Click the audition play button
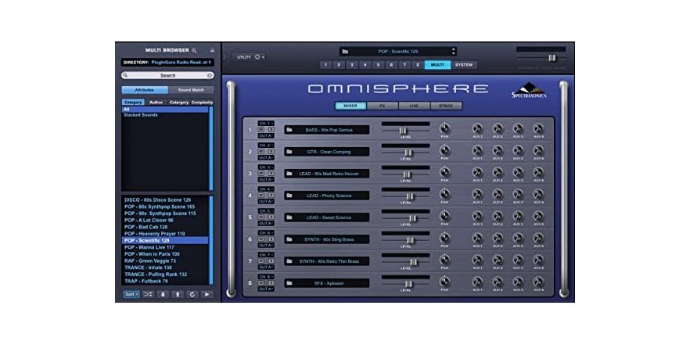Image resolution: width=690 pixels, height=345 pixels. [x=207, y=294]
